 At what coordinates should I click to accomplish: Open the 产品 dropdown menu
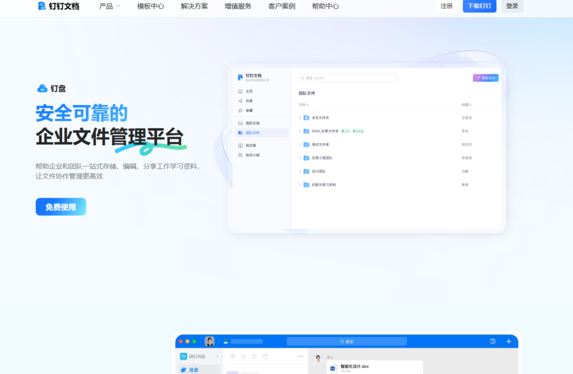109,7
